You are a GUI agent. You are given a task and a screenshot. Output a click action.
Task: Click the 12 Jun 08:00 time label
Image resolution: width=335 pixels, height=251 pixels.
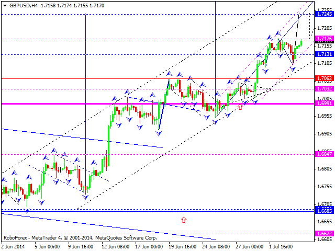[x=115, y=246]
